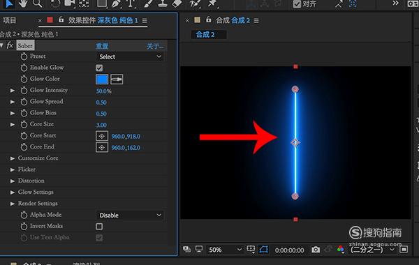
Task: Select the 效果控件 深灰色 纯色 1 tab
Action: [x=103, y=20]
